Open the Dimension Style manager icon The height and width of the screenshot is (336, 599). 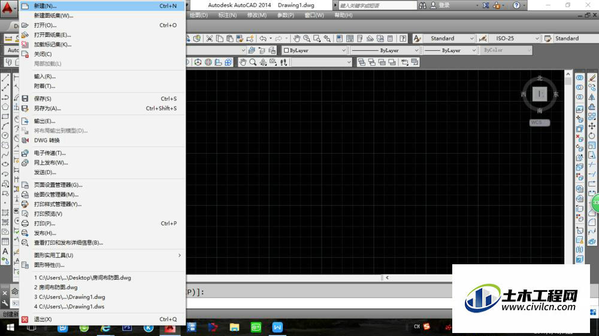[x=483, y=38]
